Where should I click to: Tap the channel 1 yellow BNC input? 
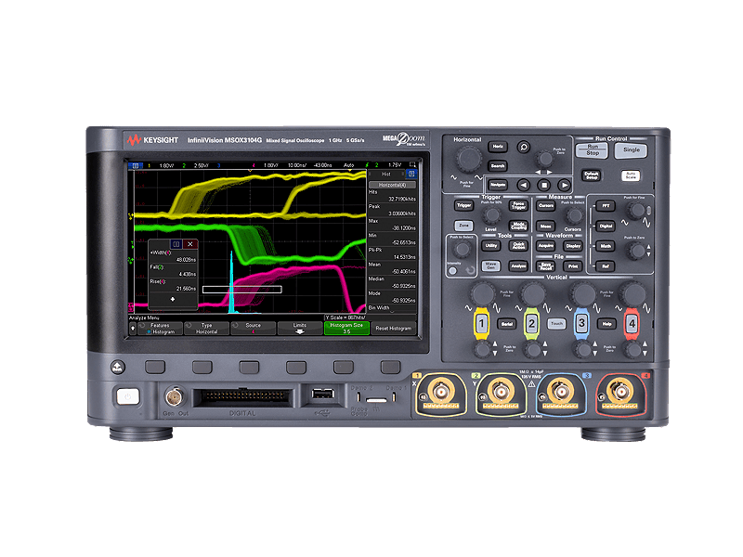441,392
